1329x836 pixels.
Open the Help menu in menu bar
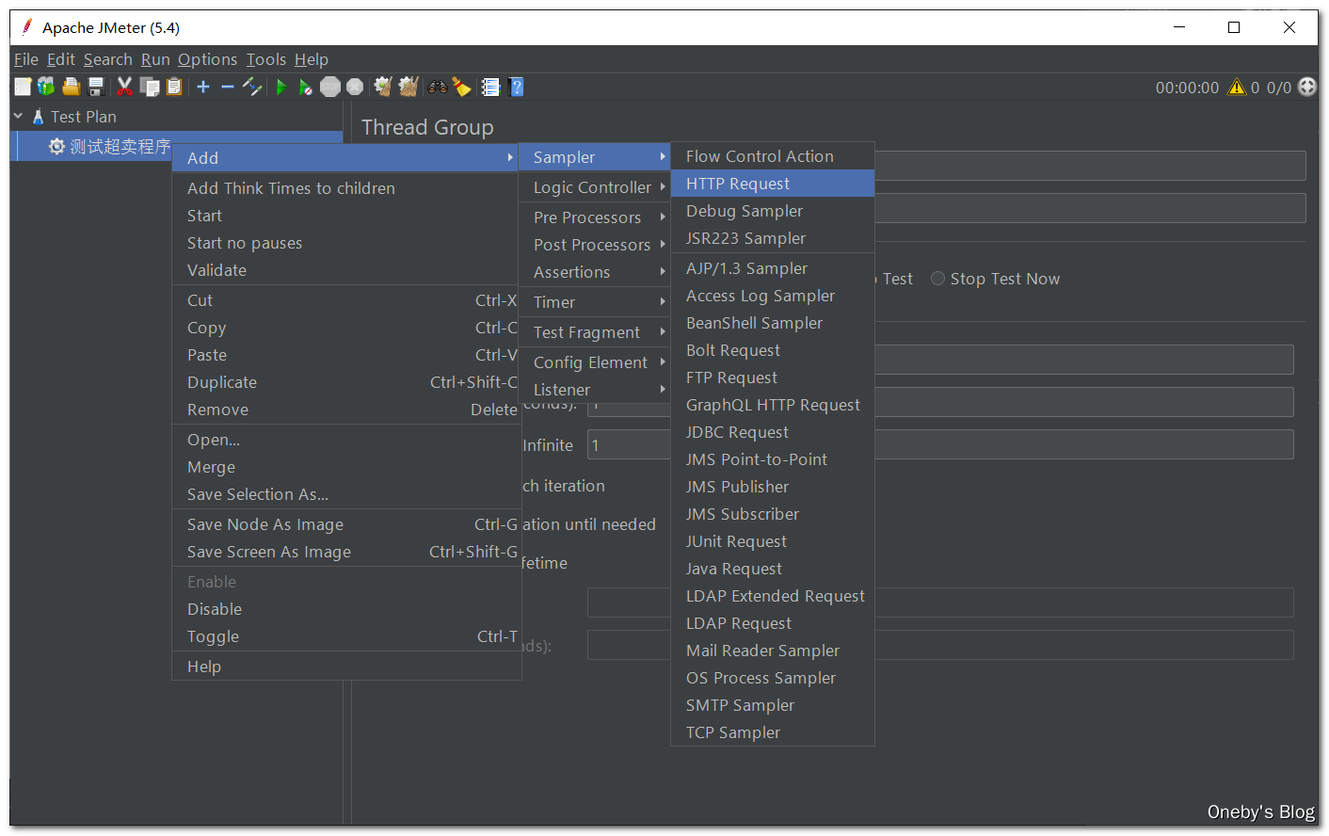click(312, 59)
